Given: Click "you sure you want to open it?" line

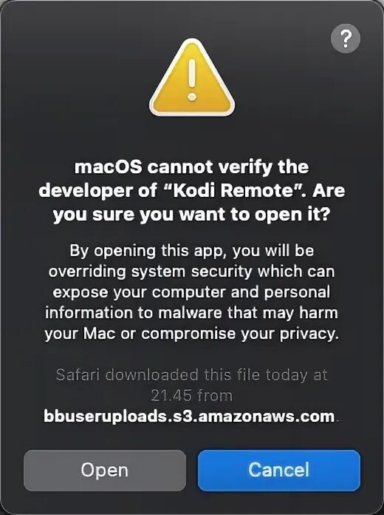Looking at the screenshot, I should click(191, 215).
